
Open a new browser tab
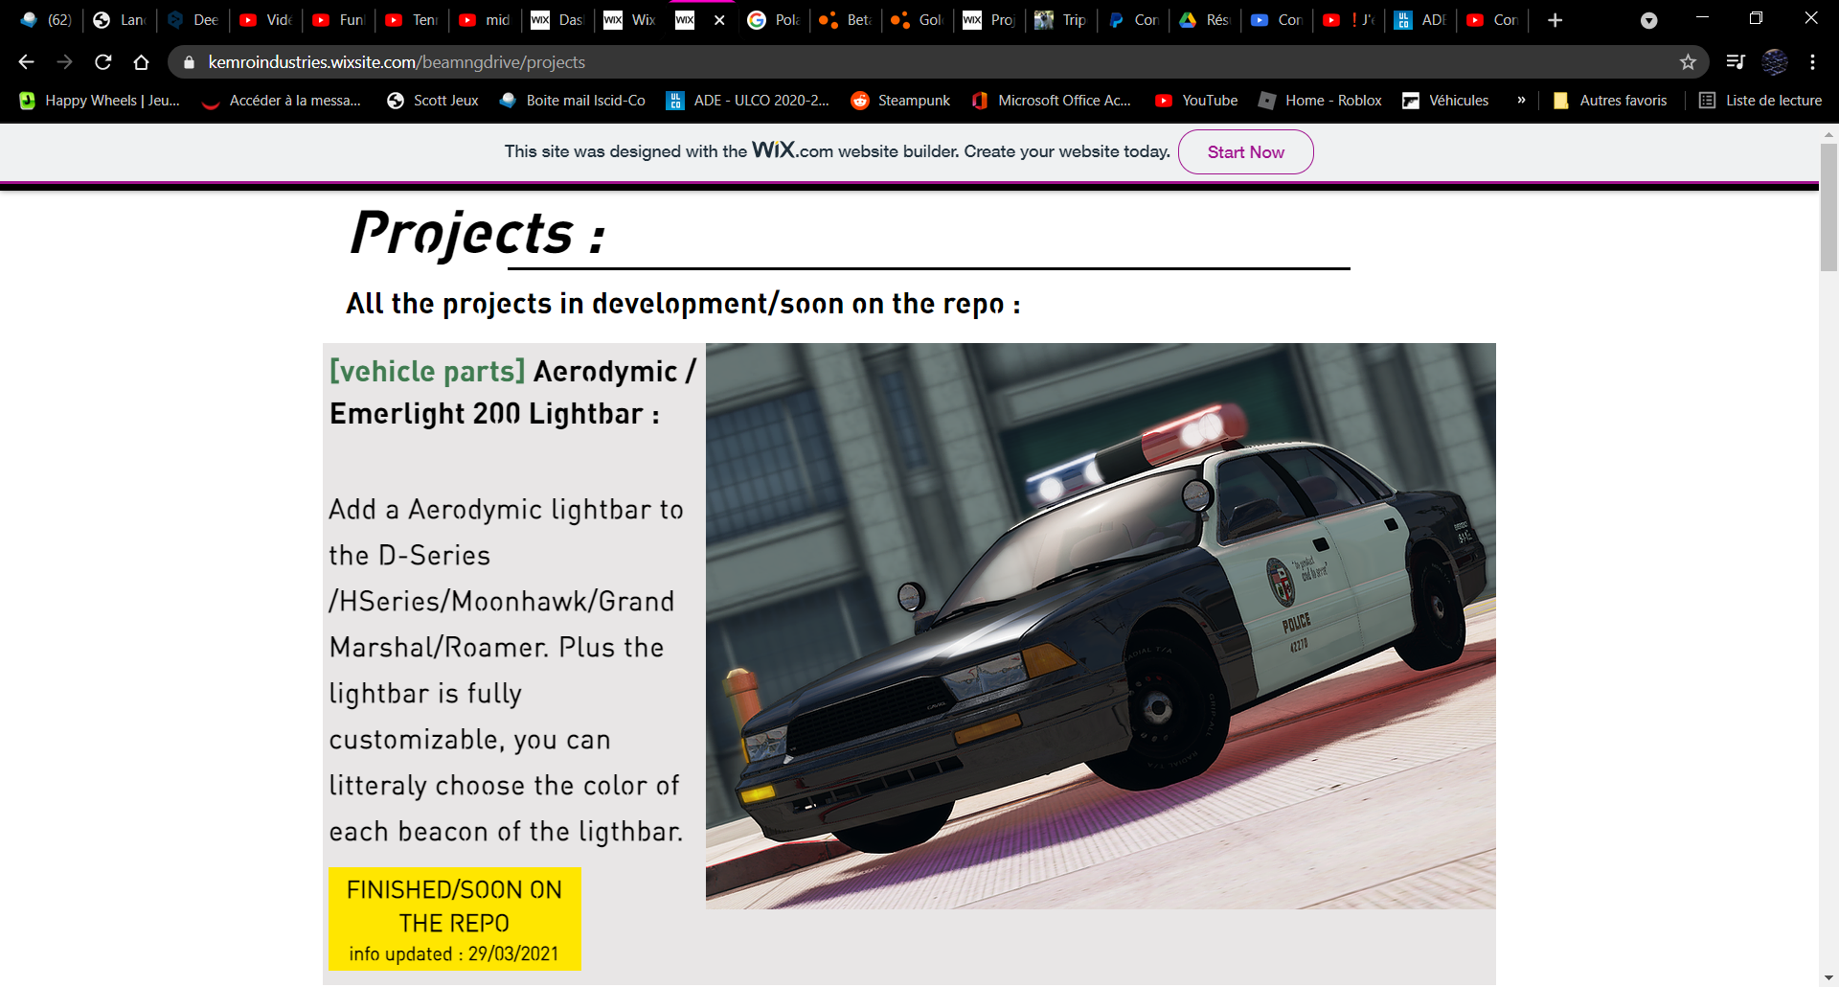click(1555, 20)
